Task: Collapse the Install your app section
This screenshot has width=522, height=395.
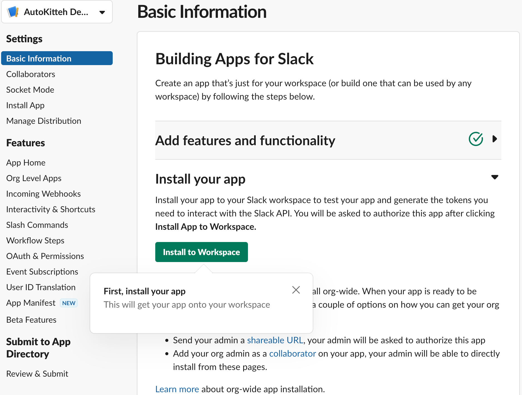Action: coord(495,177)
